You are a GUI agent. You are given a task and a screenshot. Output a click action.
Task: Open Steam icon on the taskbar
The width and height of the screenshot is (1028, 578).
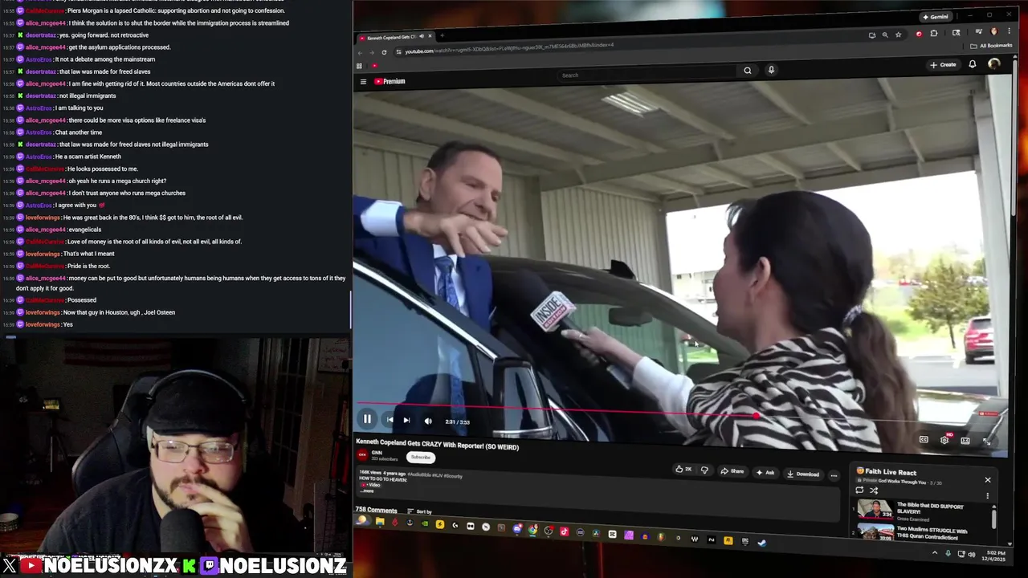tap(761, 543)
